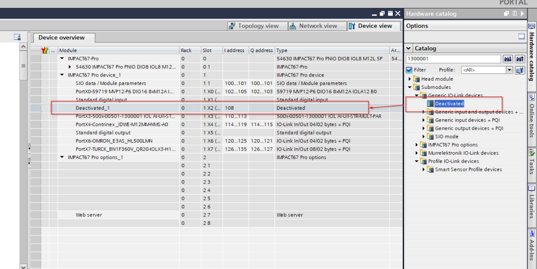
Task: Collapse IMPACT67 Pro options_1 row
Action: click(x=62, y=157)
